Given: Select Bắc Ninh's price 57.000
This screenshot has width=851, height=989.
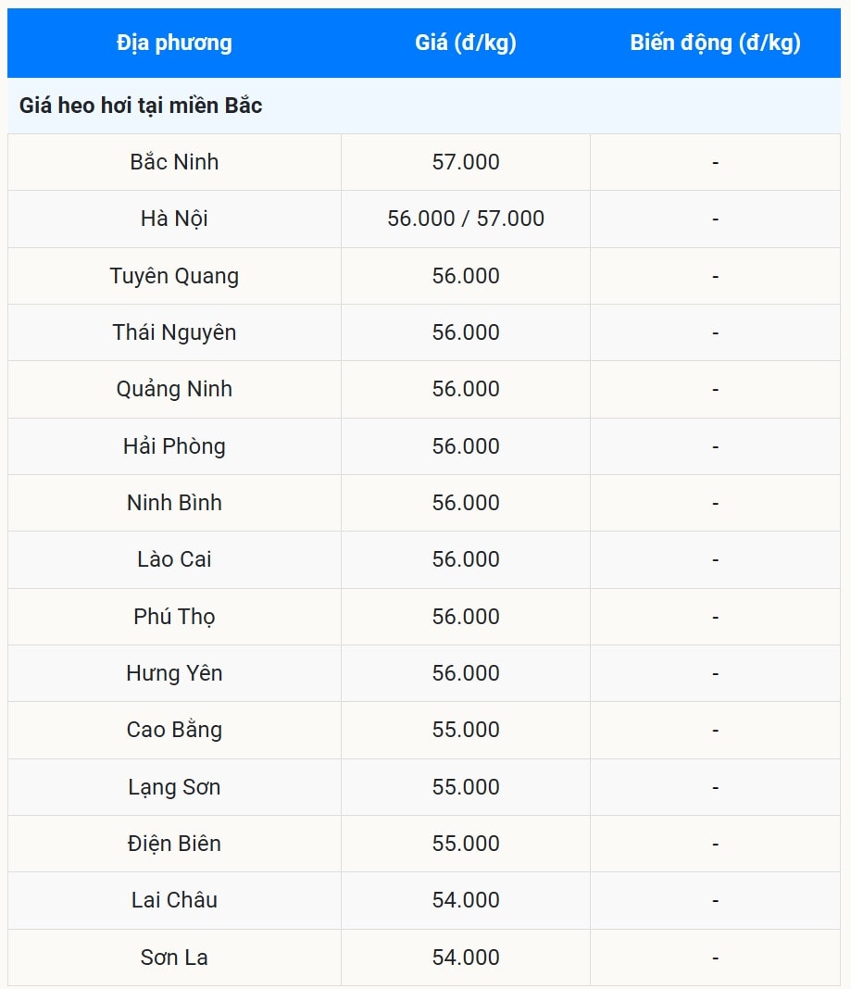Looking at the screenshot, I should point(465,162).
